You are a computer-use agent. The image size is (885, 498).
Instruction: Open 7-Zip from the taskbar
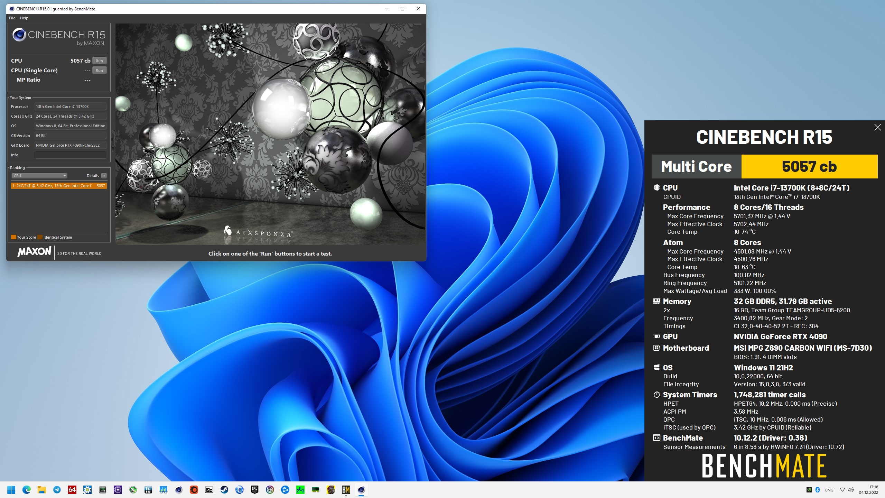(x=209, y=490)
